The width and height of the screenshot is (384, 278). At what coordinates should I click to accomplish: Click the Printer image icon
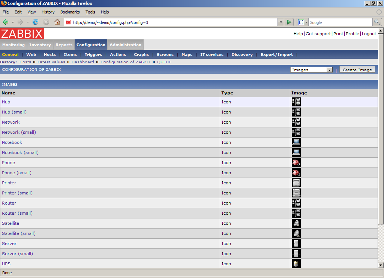tap(296, 183)
